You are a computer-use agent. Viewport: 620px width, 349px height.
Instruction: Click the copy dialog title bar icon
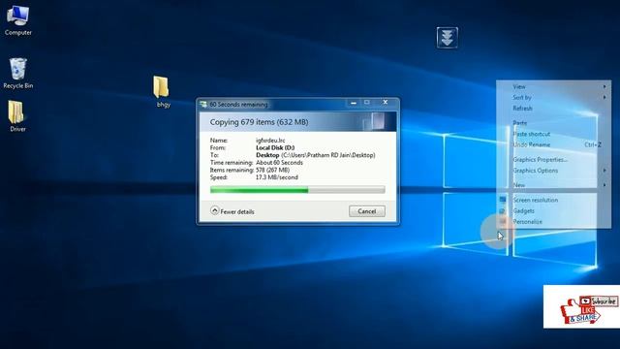click(203, 105)
